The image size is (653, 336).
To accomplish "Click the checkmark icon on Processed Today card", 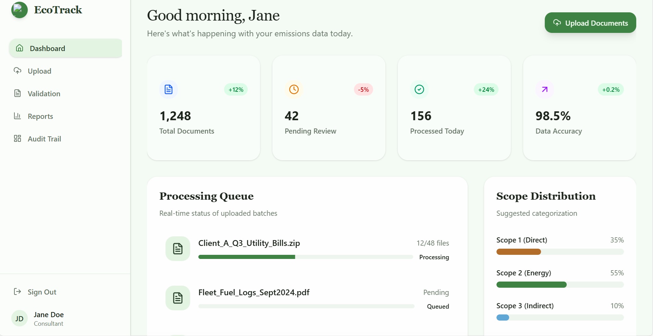I will pos(419,89).
